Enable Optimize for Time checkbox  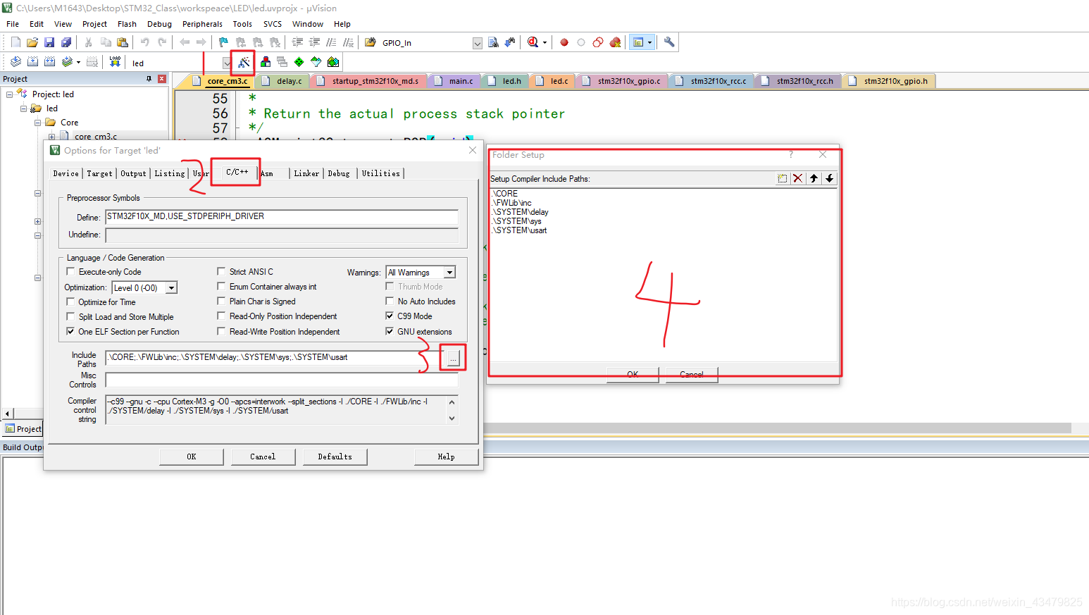pos(70,302)
